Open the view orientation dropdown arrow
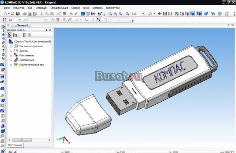 point(154,14)
